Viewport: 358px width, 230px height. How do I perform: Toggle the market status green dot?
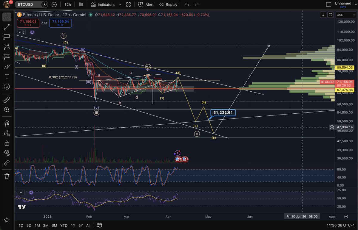(x=90, y=15)
